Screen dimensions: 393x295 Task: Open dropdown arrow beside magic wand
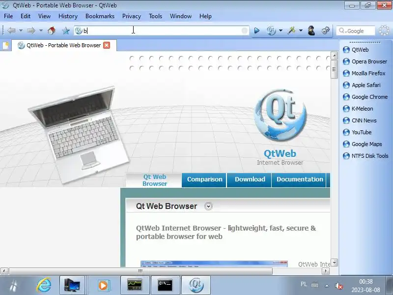click(x=301, y=30)
